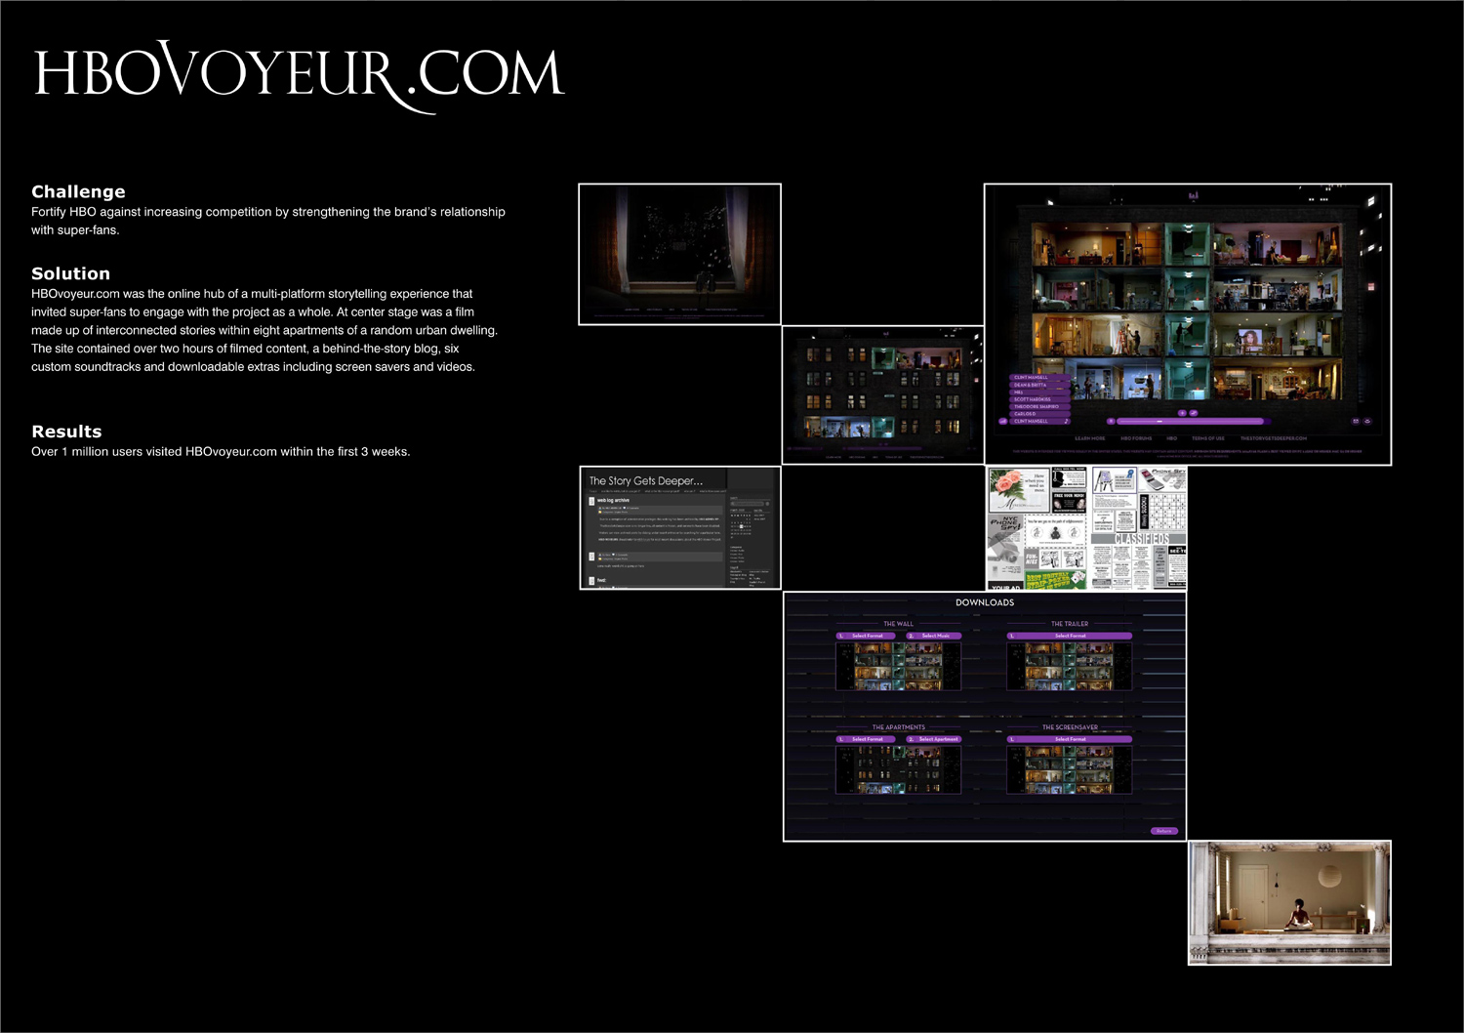Click the classifieds newspaper page image
1464x1033 pixels.
click(x=1086, y=527)
